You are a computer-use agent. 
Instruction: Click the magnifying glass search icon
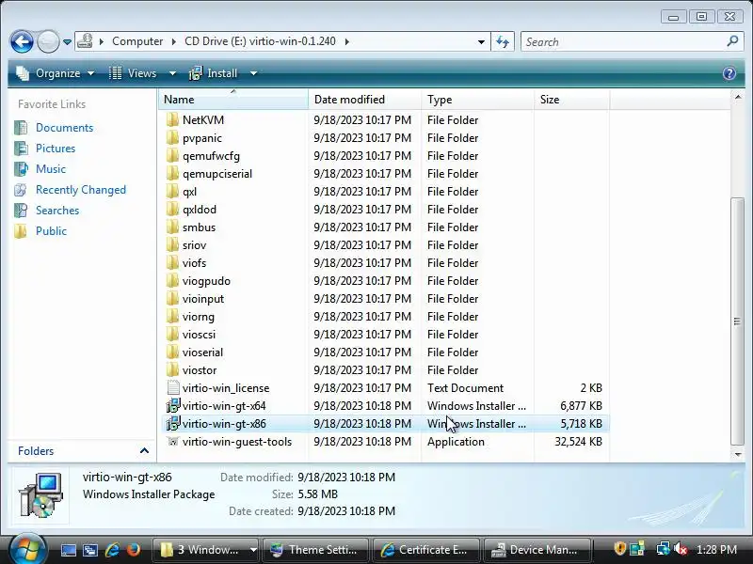(732, 41)
